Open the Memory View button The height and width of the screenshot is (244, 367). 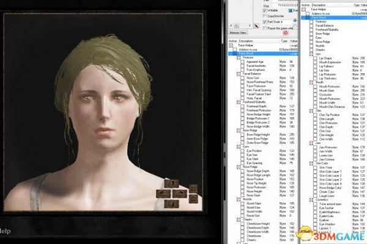[238, 33]
